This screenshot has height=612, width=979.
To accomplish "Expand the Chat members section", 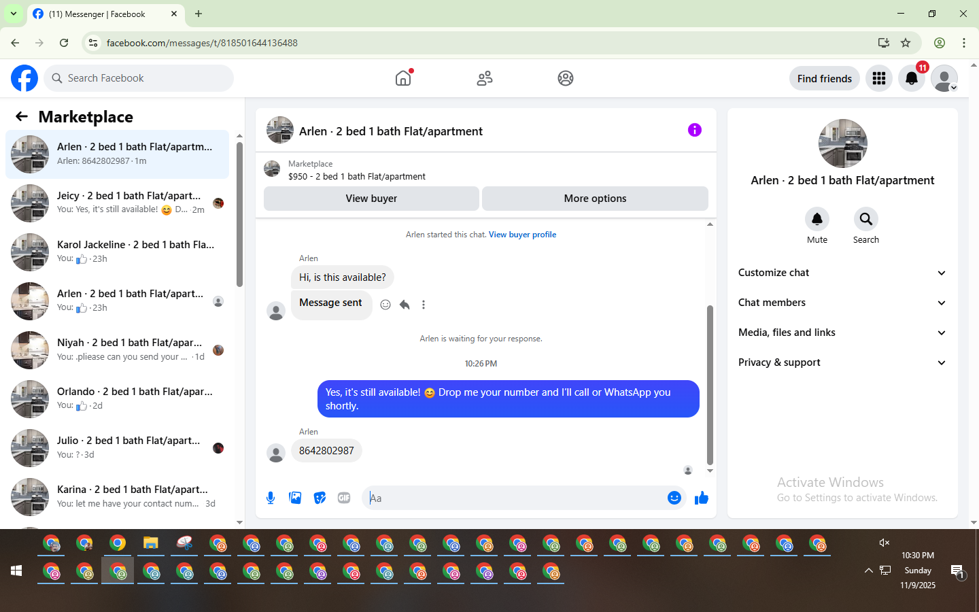I will click(842, 303).
